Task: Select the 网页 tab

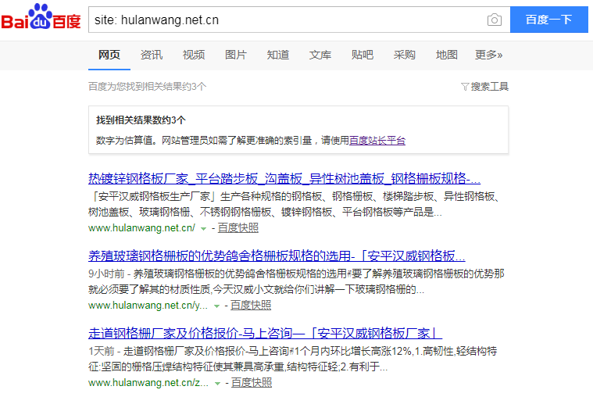Action: [109, 55]
